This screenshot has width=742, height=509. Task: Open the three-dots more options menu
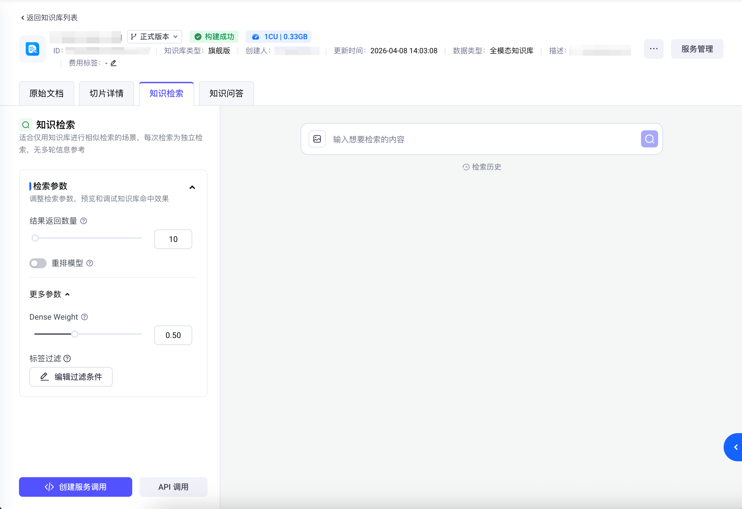[654, 49]
